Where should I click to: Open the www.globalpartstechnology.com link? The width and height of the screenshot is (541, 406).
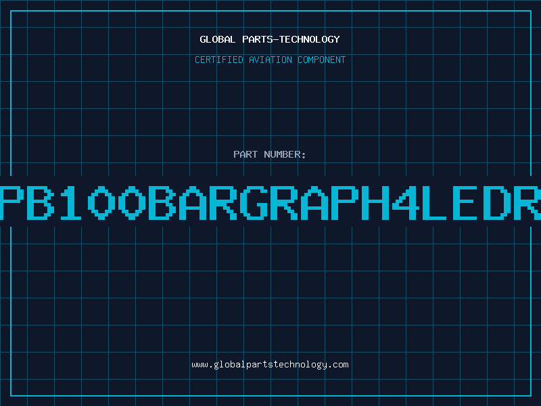click(270, 365)
